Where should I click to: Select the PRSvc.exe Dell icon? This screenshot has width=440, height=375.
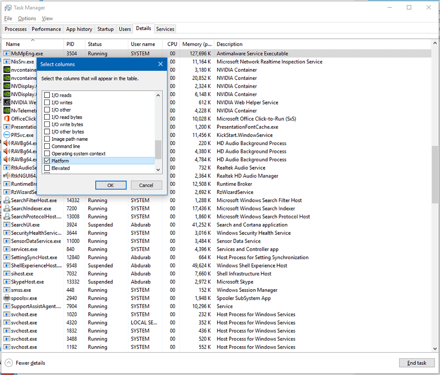7,135
